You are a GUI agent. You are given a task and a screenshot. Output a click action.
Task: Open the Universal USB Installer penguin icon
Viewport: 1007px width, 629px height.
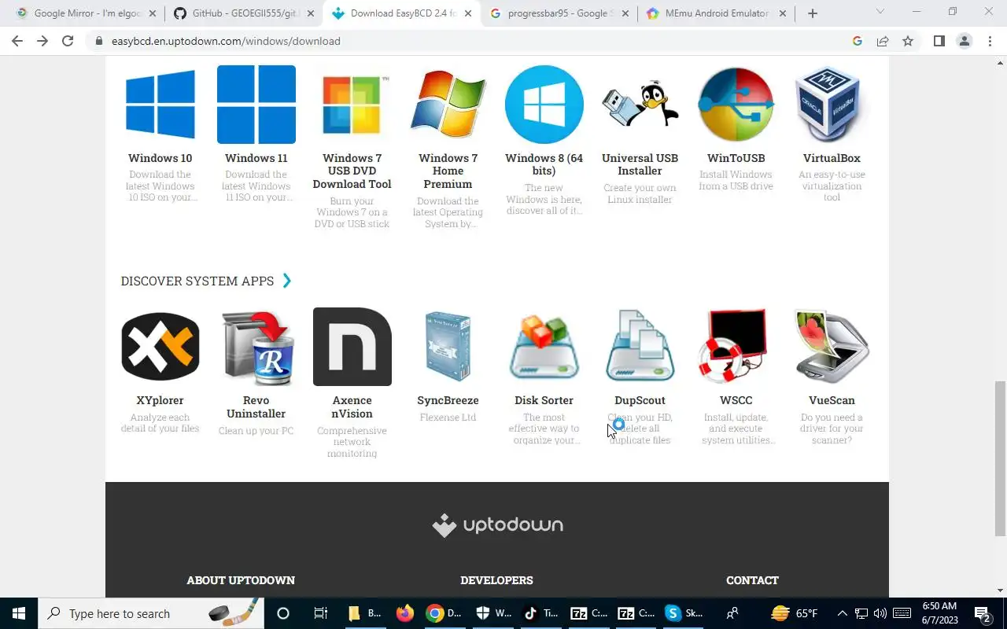[640, 105]
